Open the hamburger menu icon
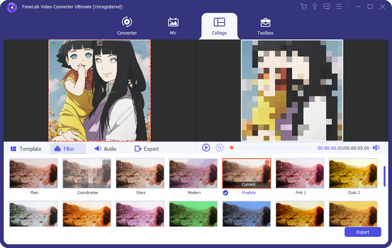 pyautogui.click(x=338, y=7)
